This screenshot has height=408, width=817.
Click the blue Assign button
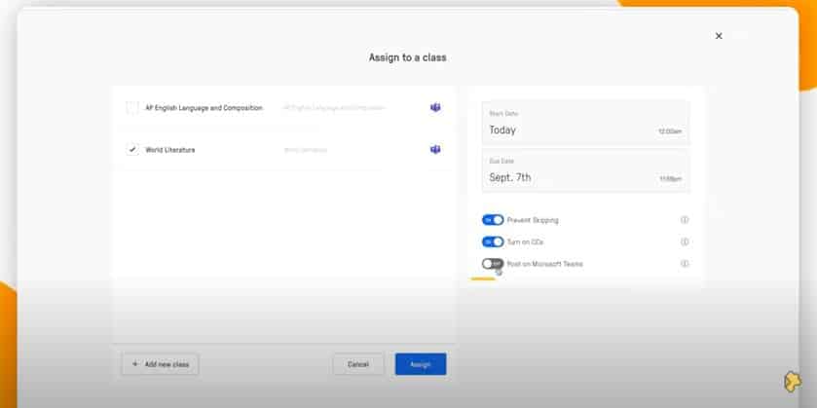pos(421,364)
